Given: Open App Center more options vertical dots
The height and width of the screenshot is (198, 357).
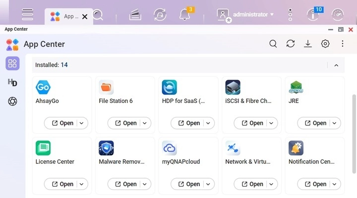Looking at the screenshot, I should pos(343,44).
